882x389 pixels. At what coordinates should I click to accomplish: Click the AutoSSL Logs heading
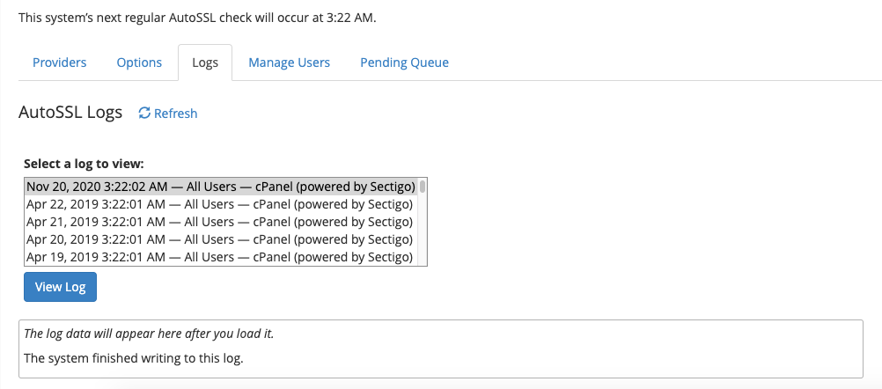70,113
